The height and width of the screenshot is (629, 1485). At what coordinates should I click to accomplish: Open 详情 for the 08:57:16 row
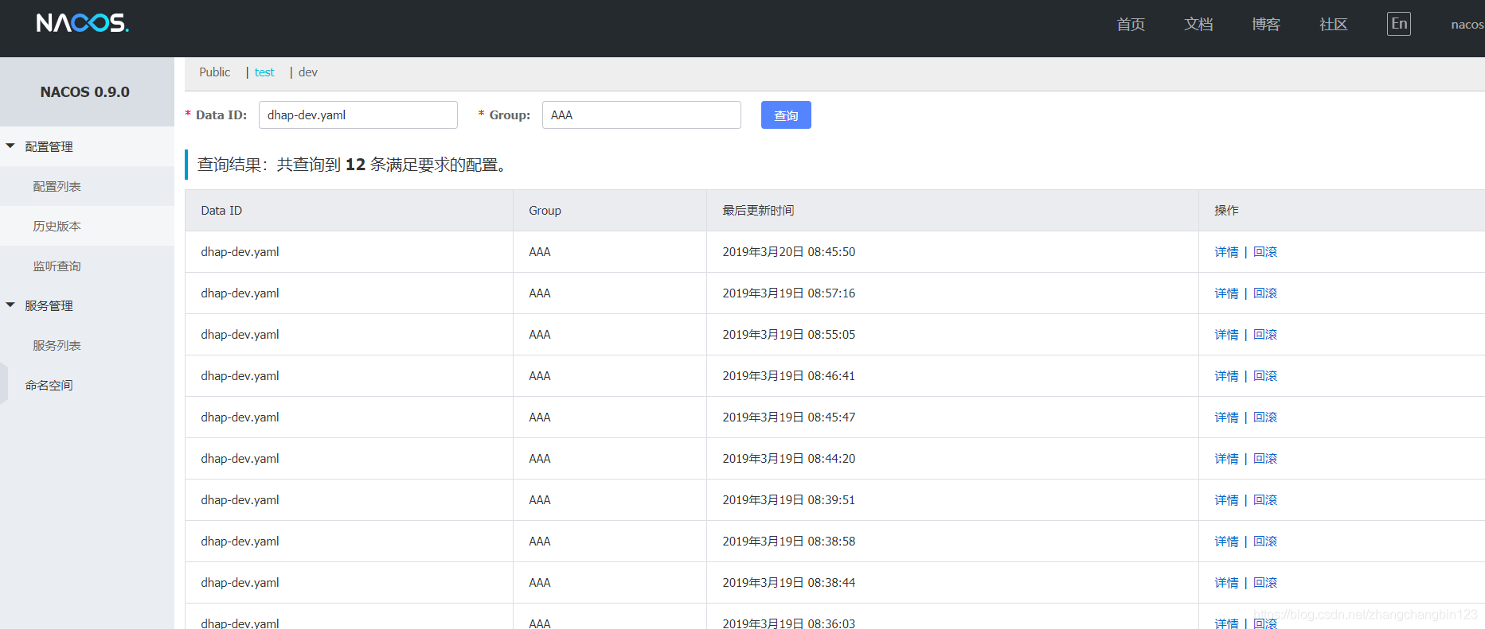click(1226, 293)
